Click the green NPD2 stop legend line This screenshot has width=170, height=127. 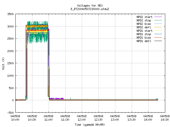click(158, 20)
